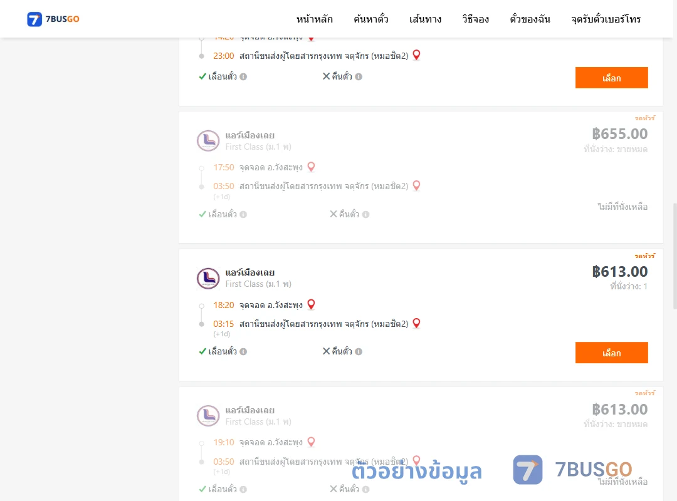This screenshot has width=677, height=501.
Task: Click map pin next to 18:20 จุดจอด อ.วังสะพุง
Action: 311,304
